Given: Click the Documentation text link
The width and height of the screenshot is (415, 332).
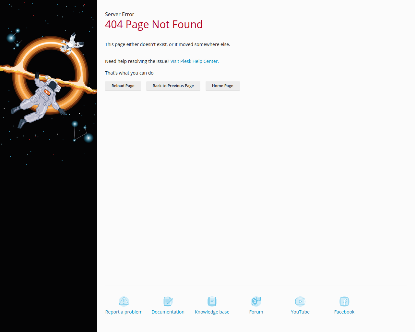Looking at the screenshot, I should 168,312.
